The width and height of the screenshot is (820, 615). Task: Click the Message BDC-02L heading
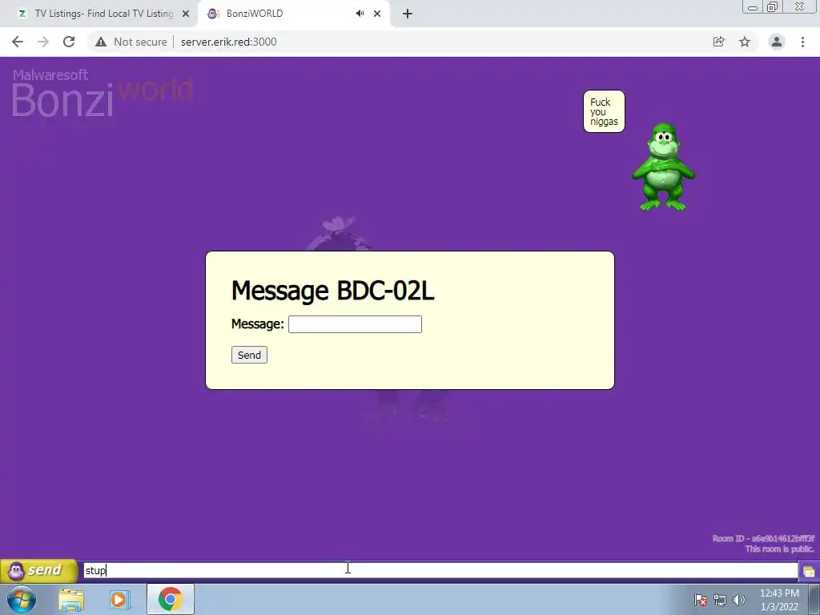[x=332, y=290]
